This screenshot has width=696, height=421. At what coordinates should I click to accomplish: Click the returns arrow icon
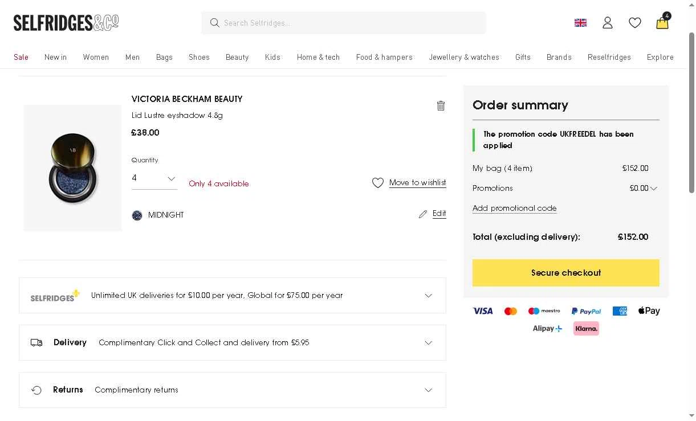(36, 390)
